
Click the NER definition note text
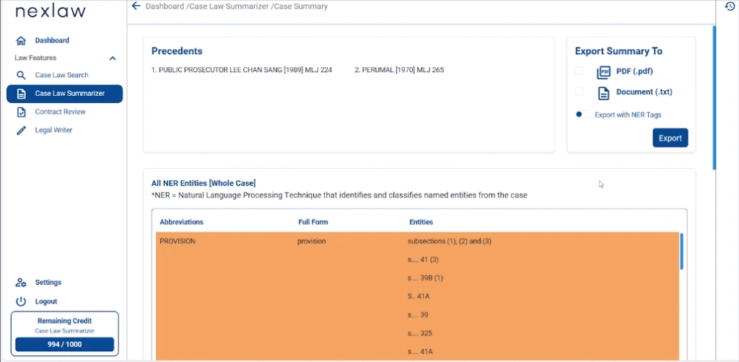tap(339, 195)
